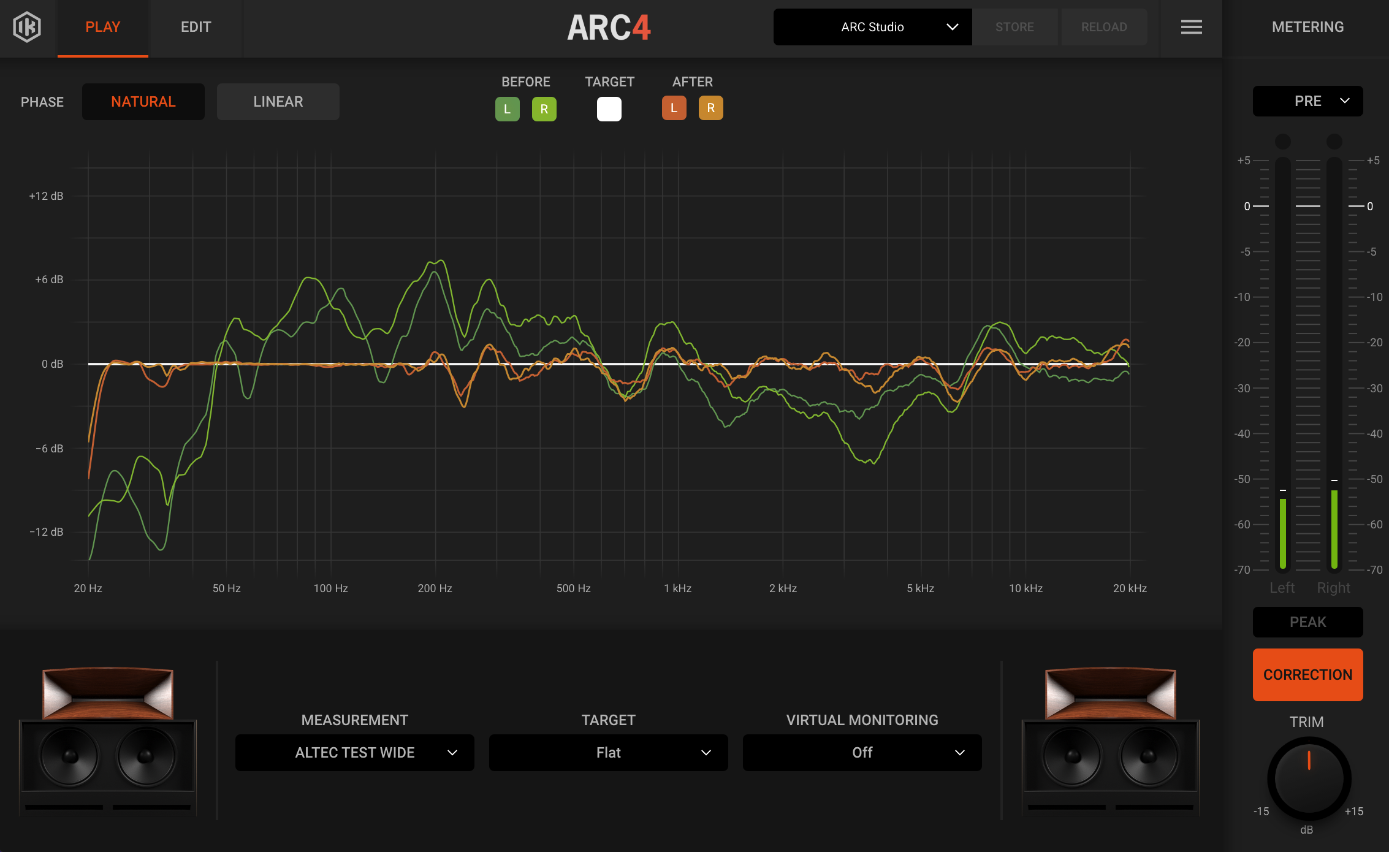Open the Metering tab
This screenshot has height=852, width=1389.
point(1307,27)
